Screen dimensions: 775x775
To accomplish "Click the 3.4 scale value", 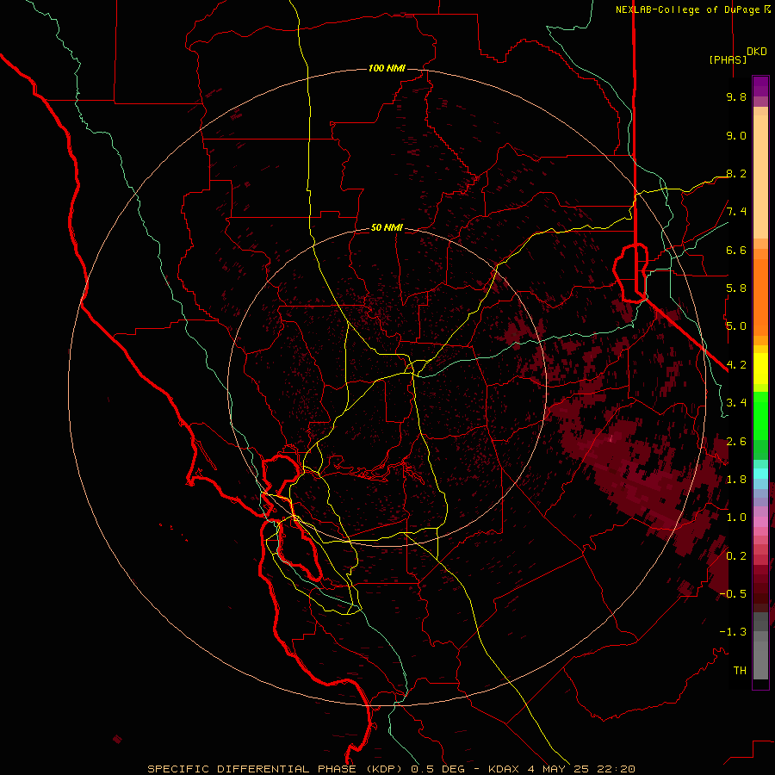I will pyautogui.click(x=736, y=403).
